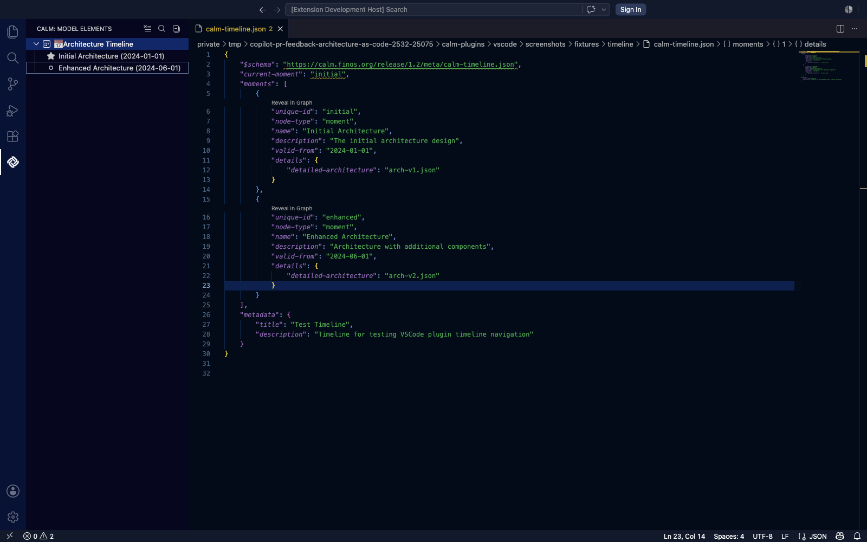This screenshot has height=542, width=867.
Task: Click the "Test Timeline" title value
Action: [320, 325]
